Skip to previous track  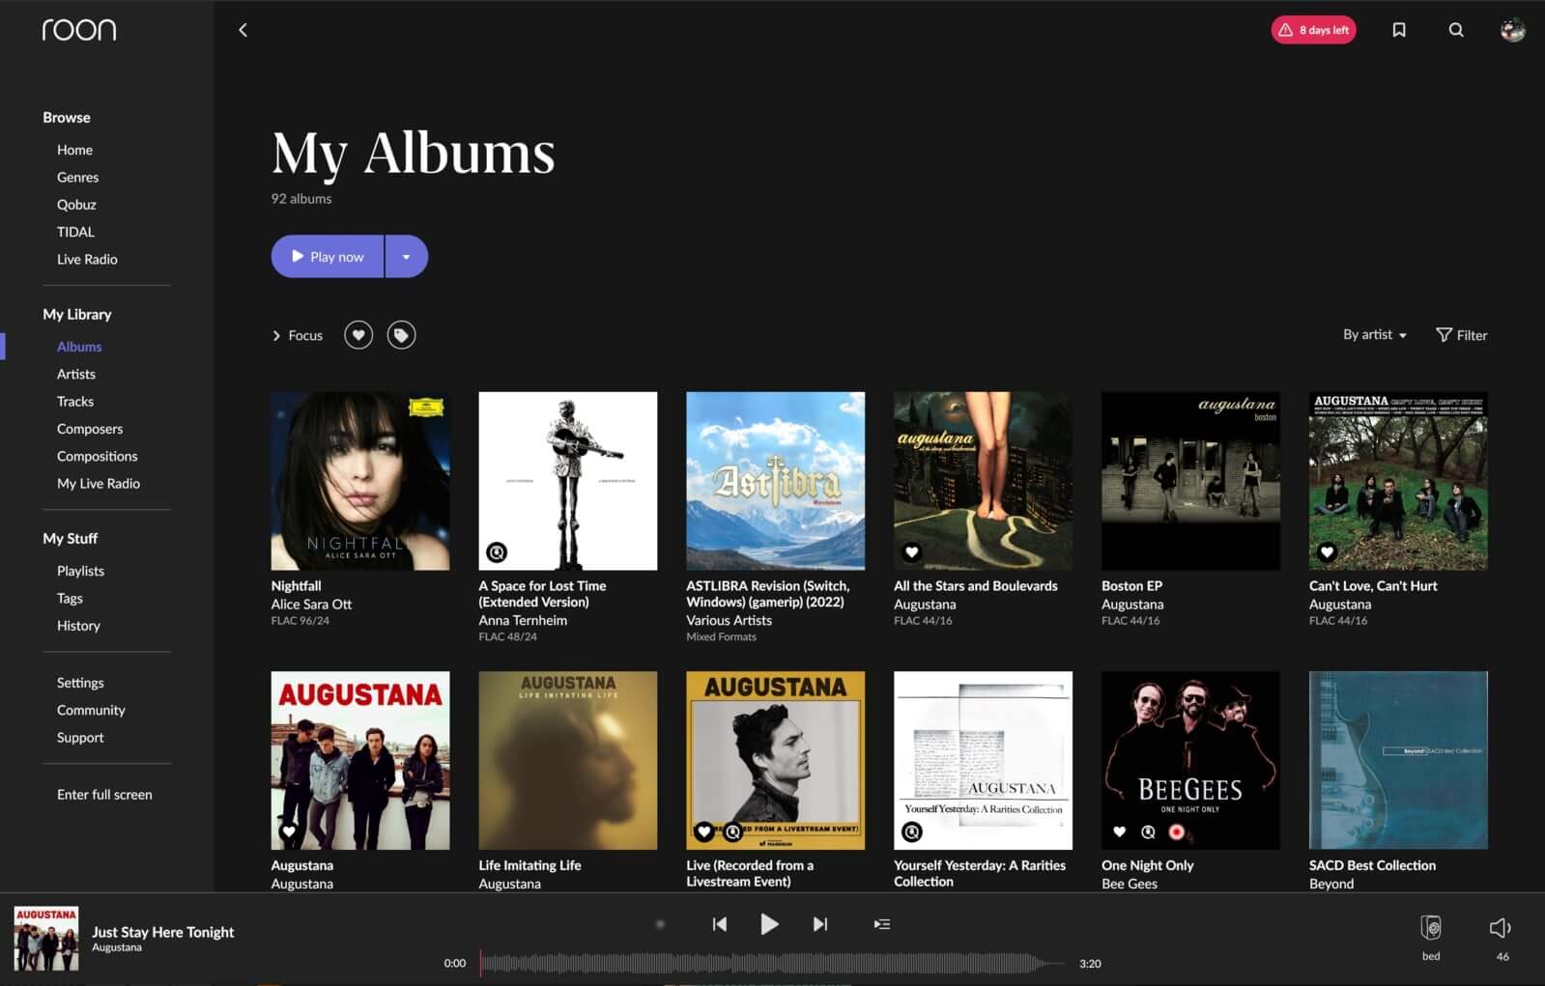pyautogui.click(x=720, y=924)
